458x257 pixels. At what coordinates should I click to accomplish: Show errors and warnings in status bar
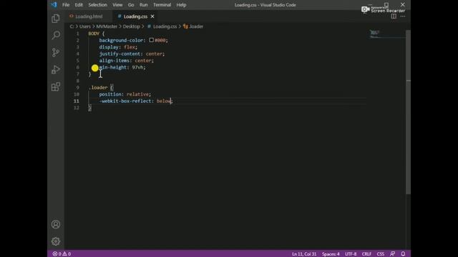click(x=62, y=254)
